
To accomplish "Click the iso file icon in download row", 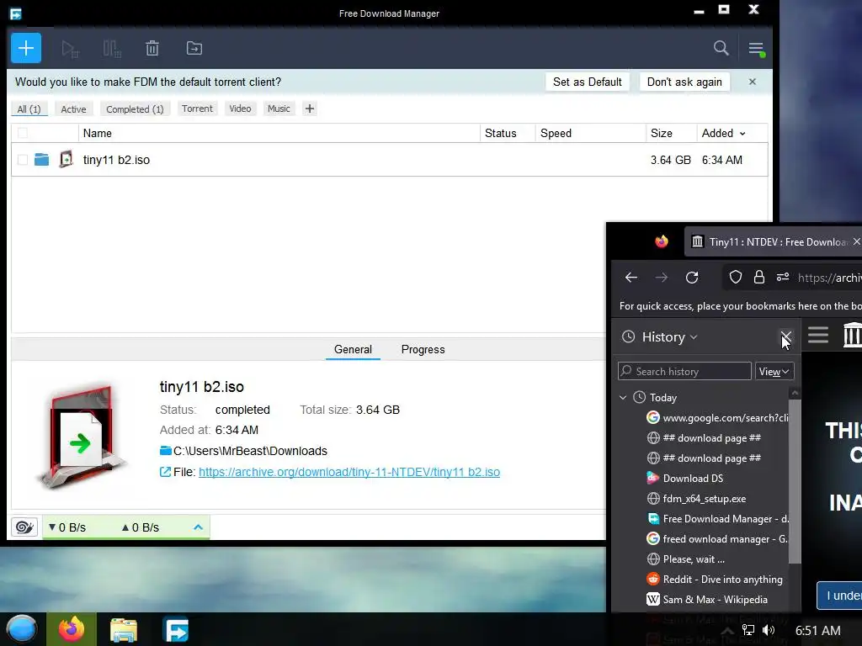I will 66,159.
